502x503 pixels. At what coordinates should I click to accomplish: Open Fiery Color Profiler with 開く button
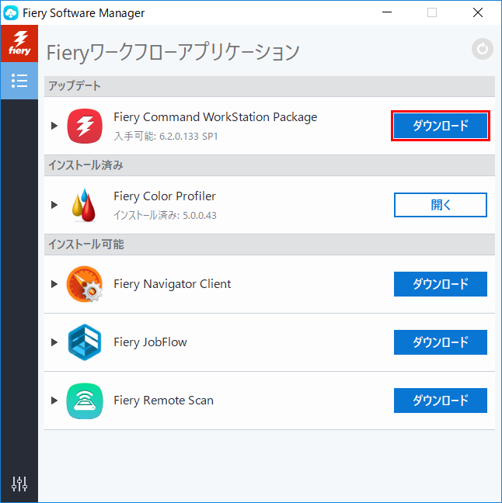[441, 205]
